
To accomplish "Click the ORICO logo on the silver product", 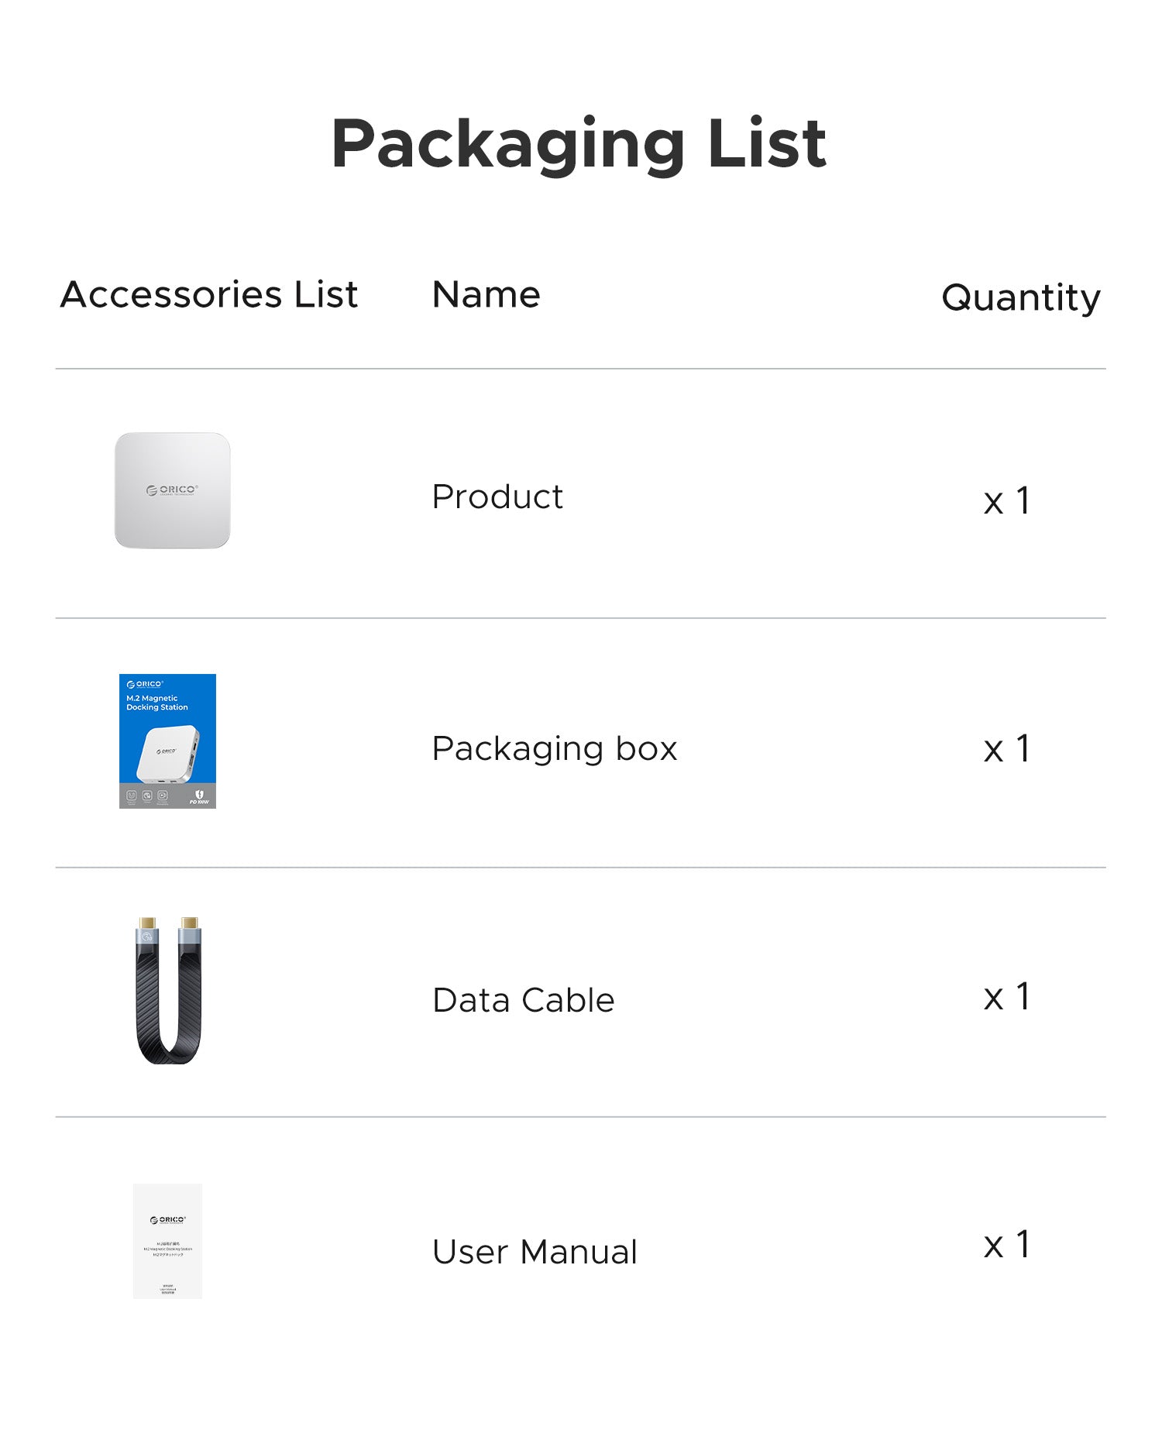I will 172,490.
